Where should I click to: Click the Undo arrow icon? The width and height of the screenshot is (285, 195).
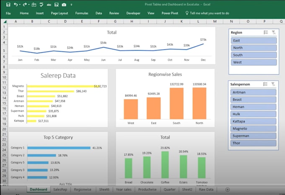(x=16, y=5)
